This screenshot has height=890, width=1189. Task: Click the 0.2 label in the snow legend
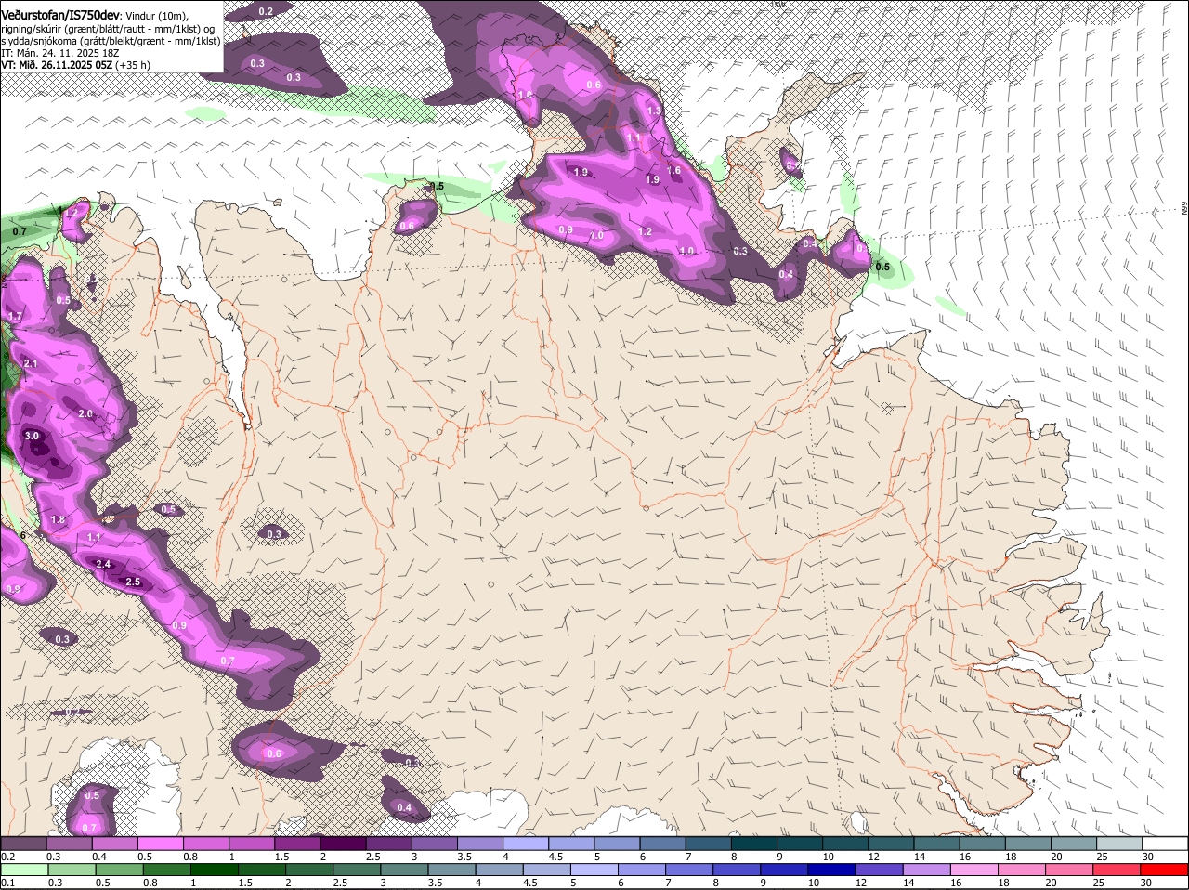pyautogui.click(x=7, y=856)
